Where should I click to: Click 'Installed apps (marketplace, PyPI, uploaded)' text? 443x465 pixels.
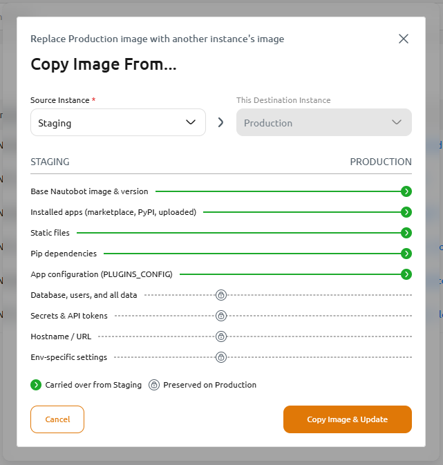(113, 212)
